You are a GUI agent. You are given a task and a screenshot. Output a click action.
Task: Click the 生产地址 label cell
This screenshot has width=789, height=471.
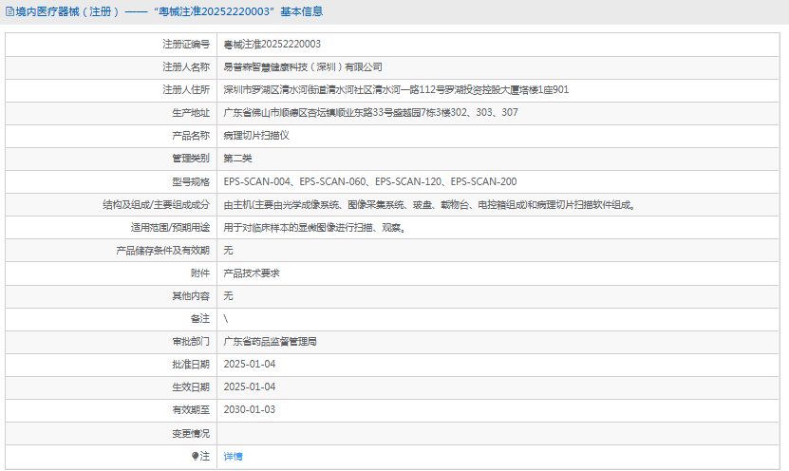111,113
